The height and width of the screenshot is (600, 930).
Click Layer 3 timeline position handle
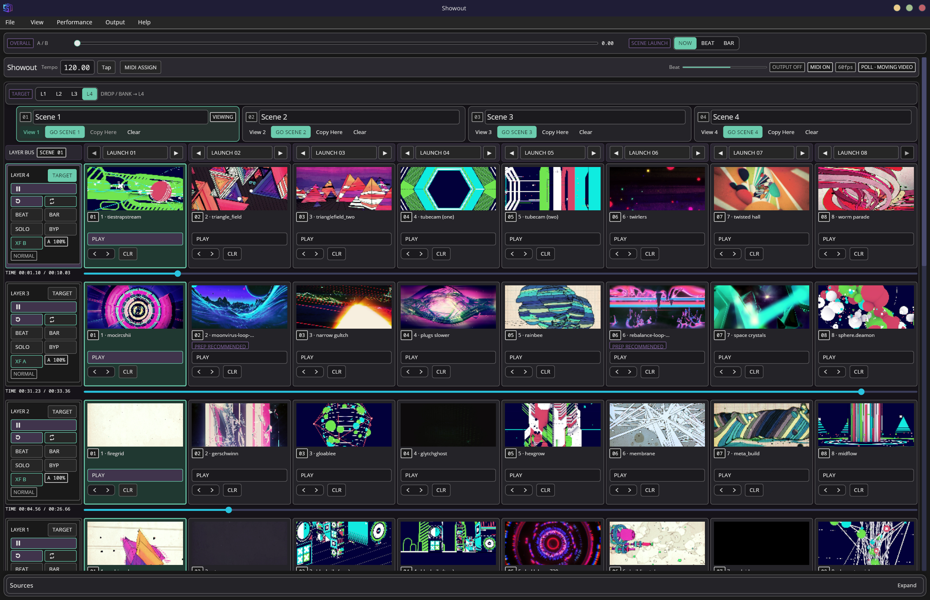(861, 392)
